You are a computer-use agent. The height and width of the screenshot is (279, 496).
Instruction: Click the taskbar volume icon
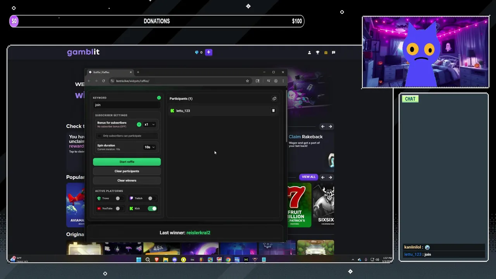(377, 260)
